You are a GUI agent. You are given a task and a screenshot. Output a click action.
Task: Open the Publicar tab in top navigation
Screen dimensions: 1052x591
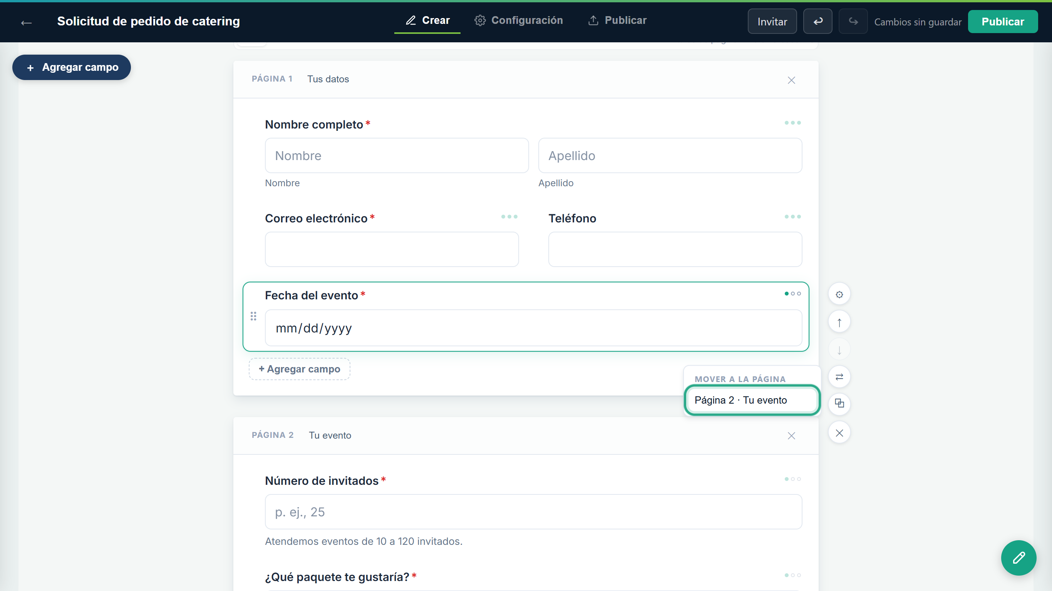pyautogui.click(x=617, y=20)
